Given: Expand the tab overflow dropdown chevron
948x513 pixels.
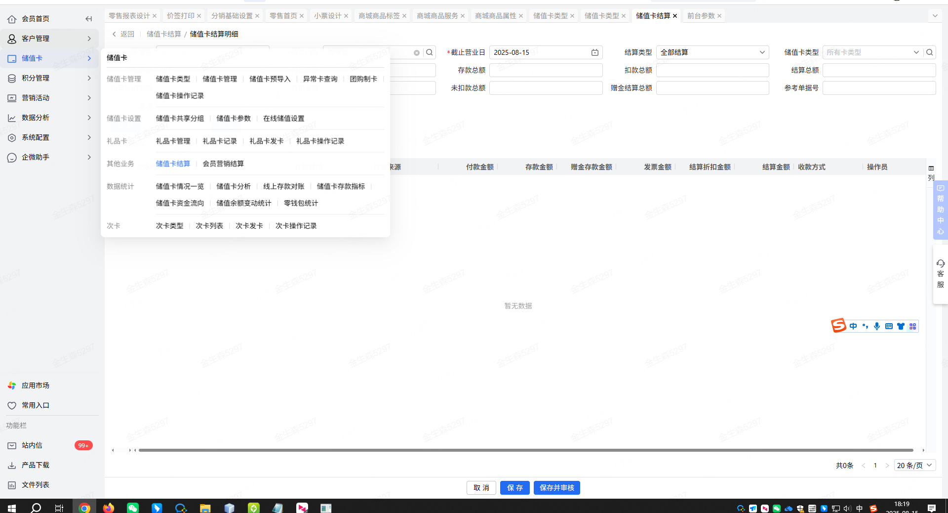Looking at the screenshot, I should coord(935,16).
